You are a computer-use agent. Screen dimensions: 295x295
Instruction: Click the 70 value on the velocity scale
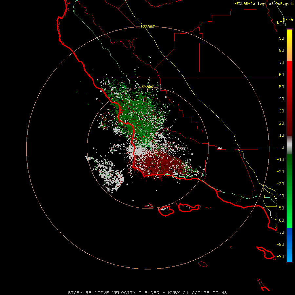(x=282, y=63)
